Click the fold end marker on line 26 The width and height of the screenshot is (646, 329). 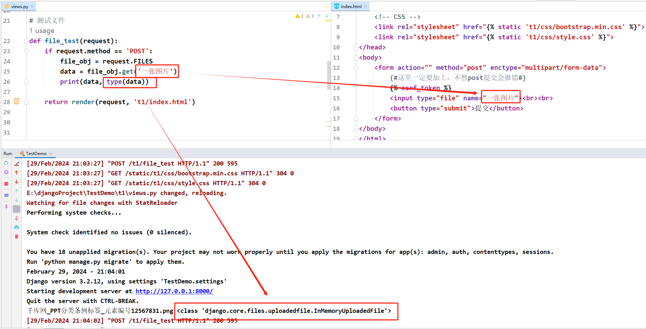click(x=26, y=82)
